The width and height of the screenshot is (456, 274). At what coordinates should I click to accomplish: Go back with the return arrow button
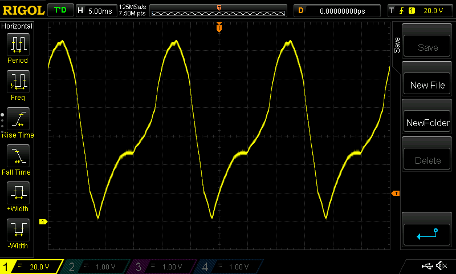(427, 235)
